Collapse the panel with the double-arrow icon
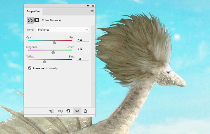210x134 pixels. pyautogui.click(x=88, y=6)
